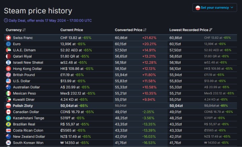Viewport: 242px width, 147px height.
Task: Click the U.S. Dollar flag icon
Action: [8, 81]
